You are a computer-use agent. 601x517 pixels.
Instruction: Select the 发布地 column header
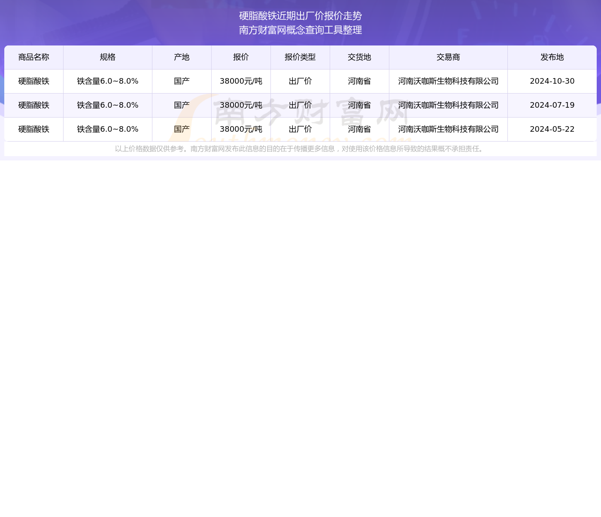(552, 57)
